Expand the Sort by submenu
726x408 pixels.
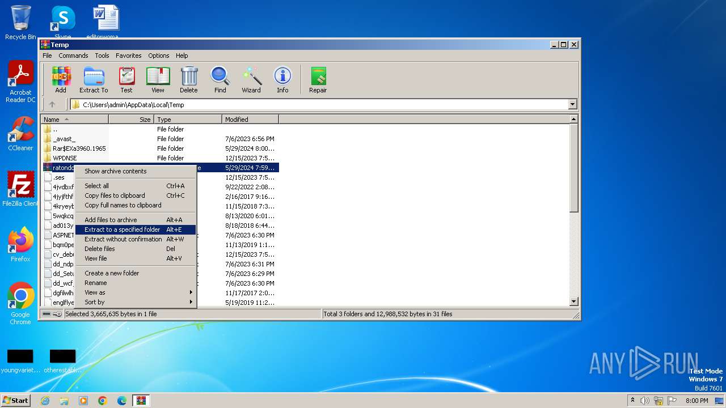tap(136, 302)
